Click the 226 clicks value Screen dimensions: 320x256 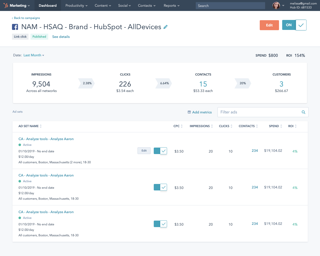tap(125, 84)
